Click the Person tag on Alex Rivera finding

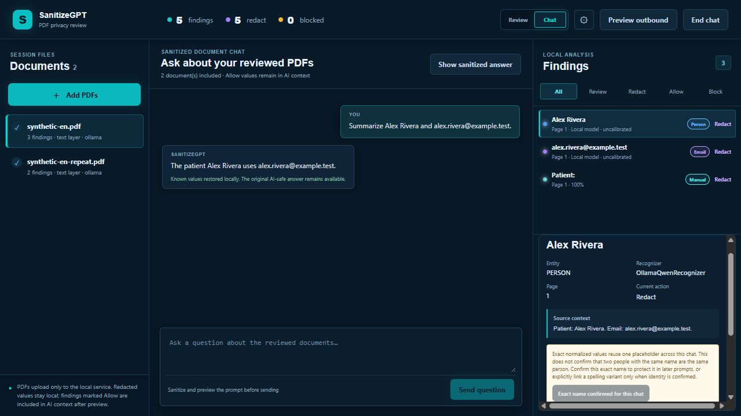[x=698, y=124]
